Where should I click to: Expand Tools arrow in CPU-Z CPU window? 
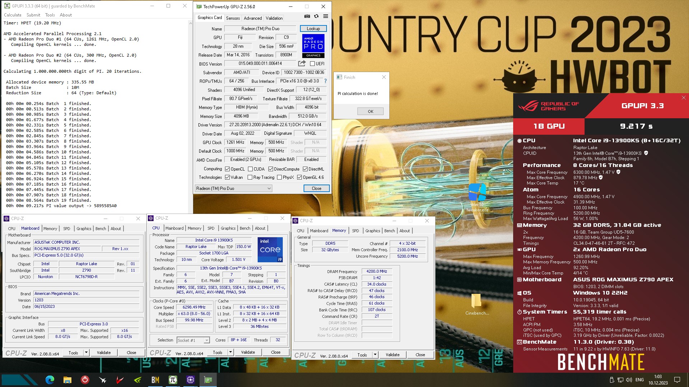pyautogui.click(x=230, y=352)
